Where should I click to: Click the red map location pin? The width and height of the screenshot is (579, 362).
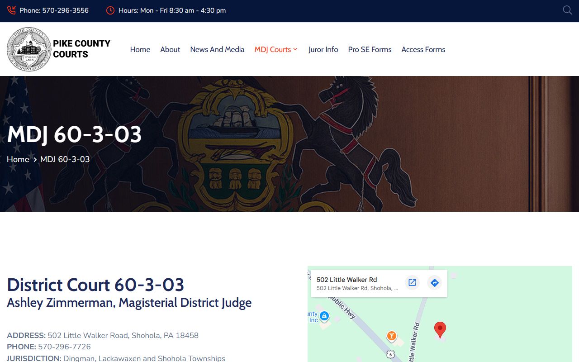440,330
